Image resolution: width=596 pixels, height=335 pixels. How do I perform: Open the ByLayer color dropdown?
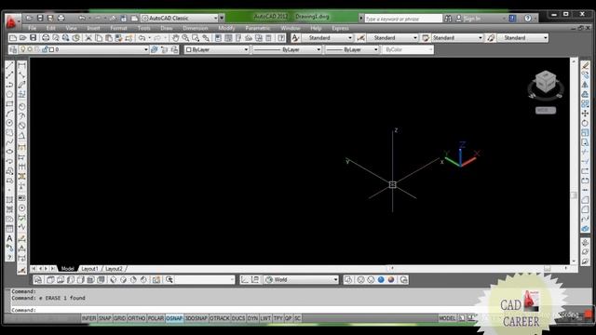tap(217, 49)
